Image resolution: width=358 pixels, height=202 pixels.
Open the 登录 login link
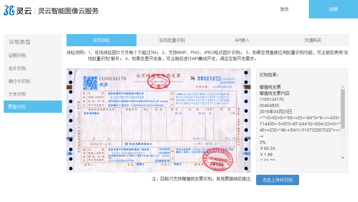coord(284,9)
